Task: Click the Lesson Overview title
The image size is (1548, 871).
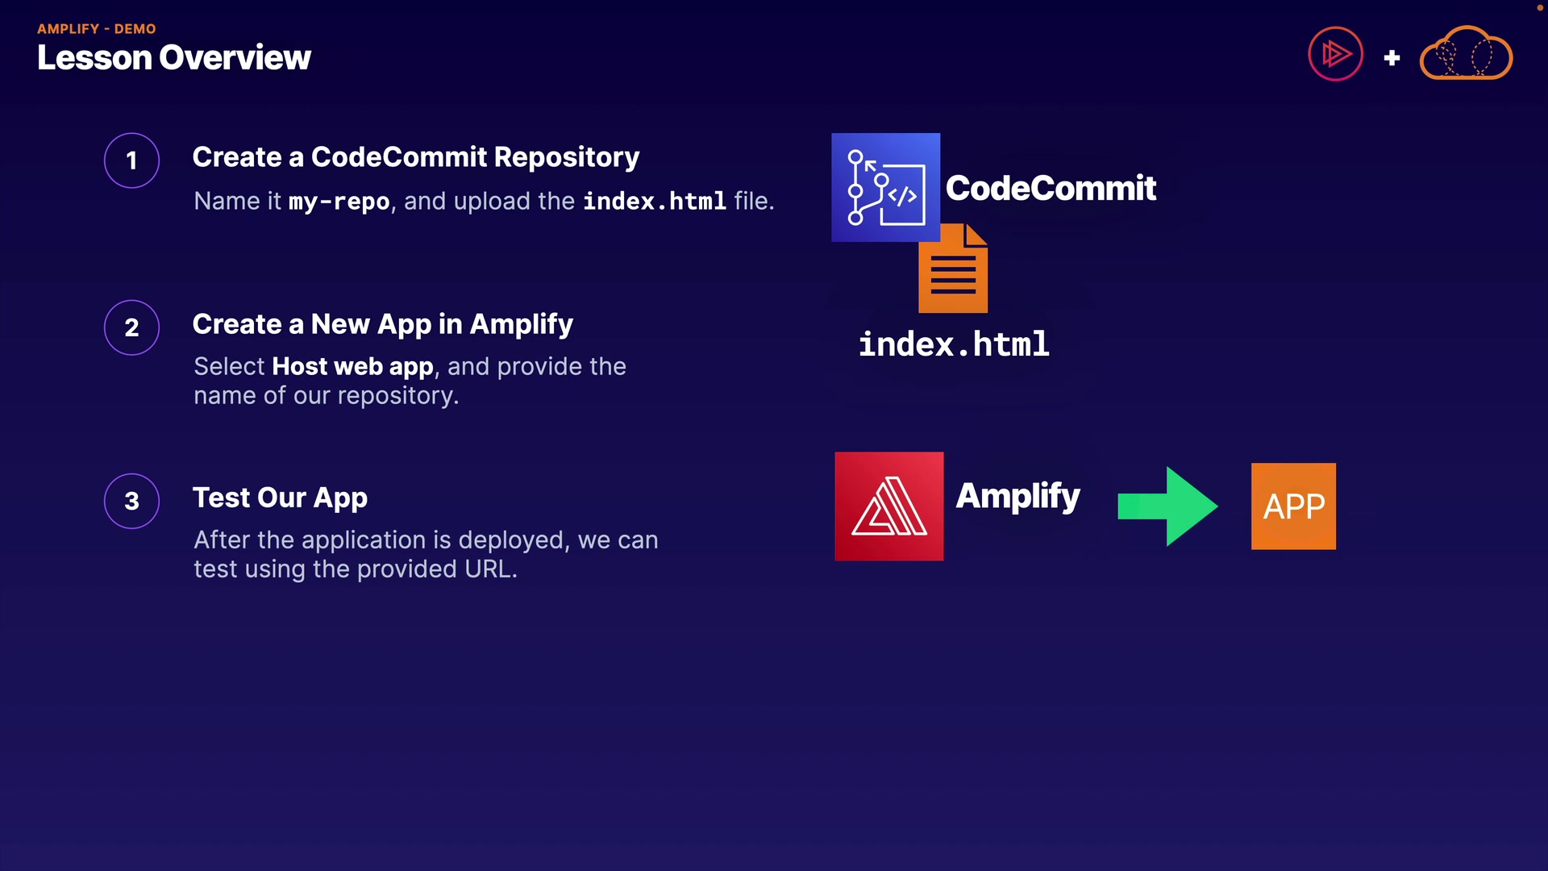Action: (x=173, y=57)
